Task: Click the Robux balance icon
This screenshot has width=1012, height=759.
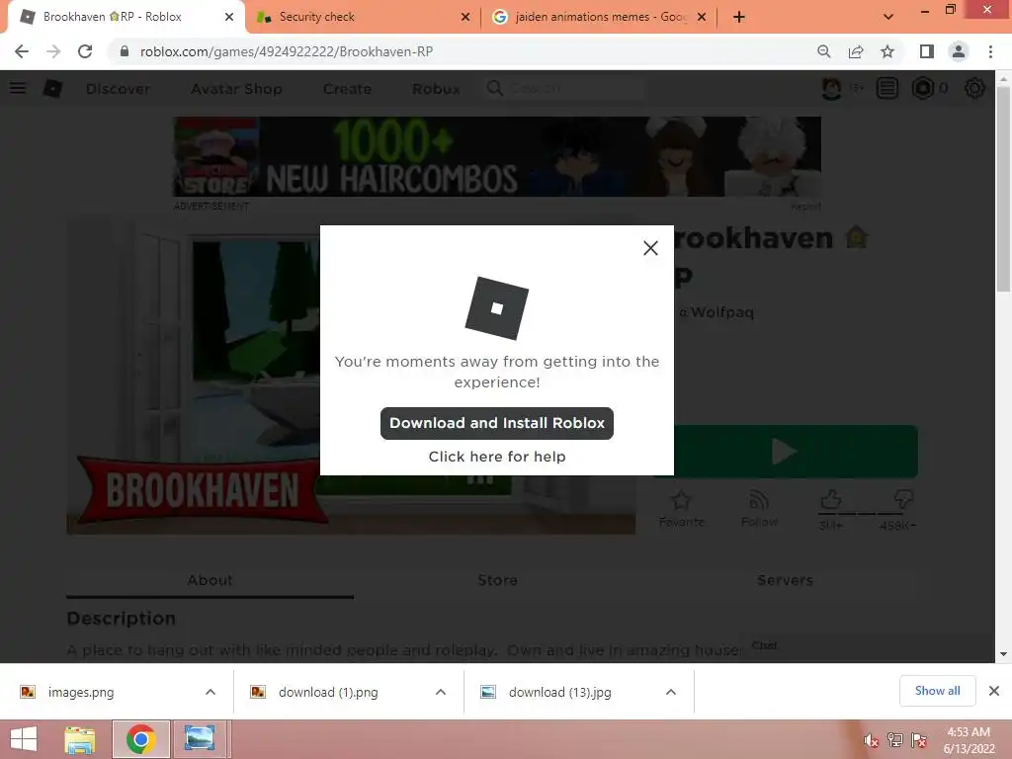Action: [x=923, y=88]
